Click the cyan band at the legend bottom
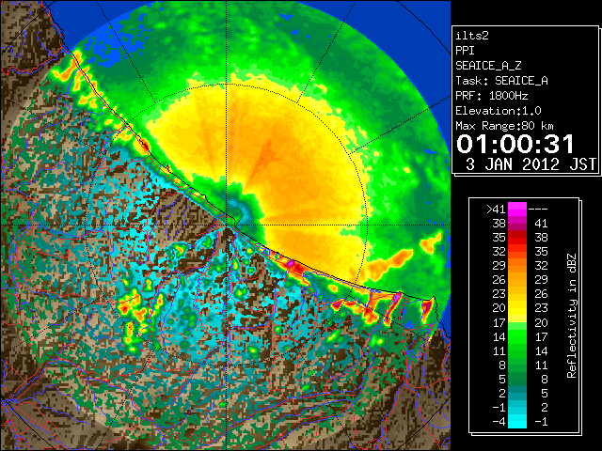This screenshot has width=602, height=451. [x=517, y=421]
